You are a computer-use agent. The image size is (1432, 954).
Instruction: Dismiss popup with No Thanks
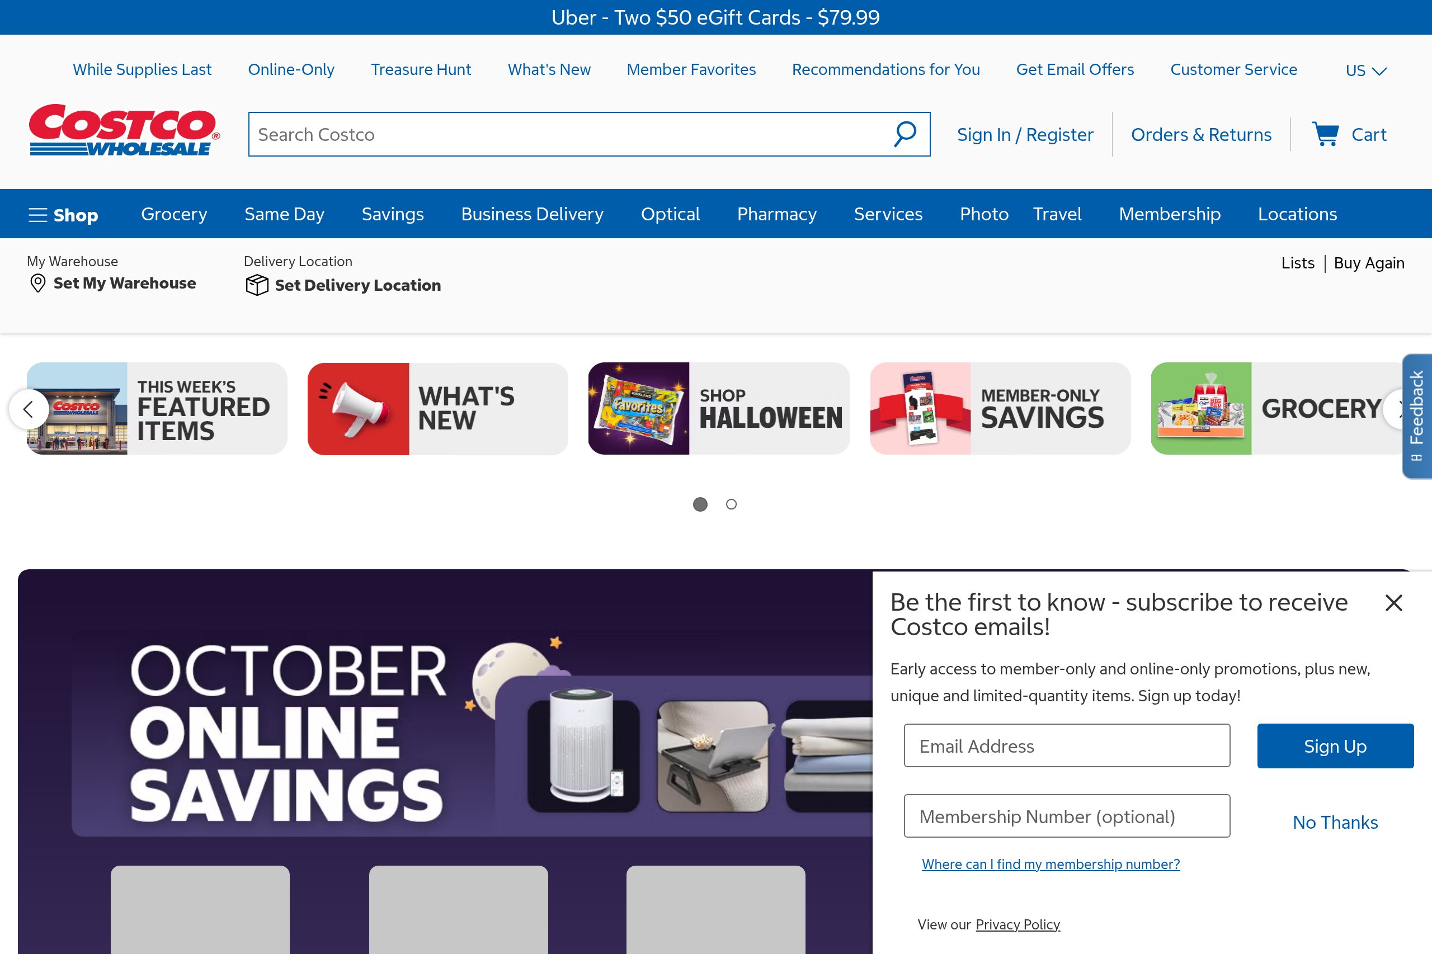coord(1335,823)
